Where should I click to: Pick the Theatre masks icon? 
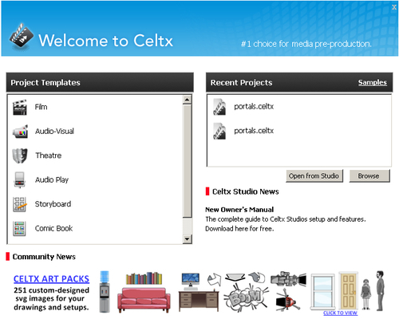(20, 156)
